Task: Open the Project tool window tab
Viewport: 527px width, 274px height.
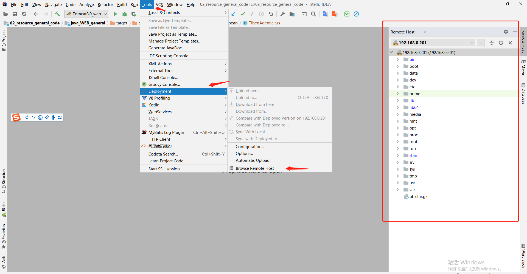Action: (x=4, y=40)
